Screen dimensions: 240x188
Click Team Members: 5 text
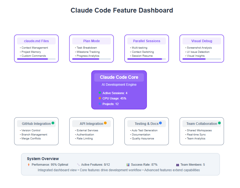coord(193,165)
